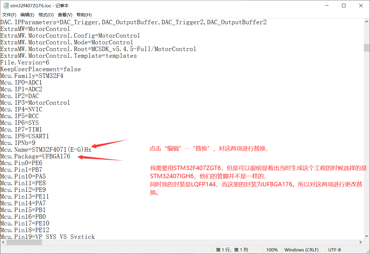The height and width of the screenshot is (254, 370).
Task: Click line Mcu.Pin1=PB7
Action: click(21, 170)
